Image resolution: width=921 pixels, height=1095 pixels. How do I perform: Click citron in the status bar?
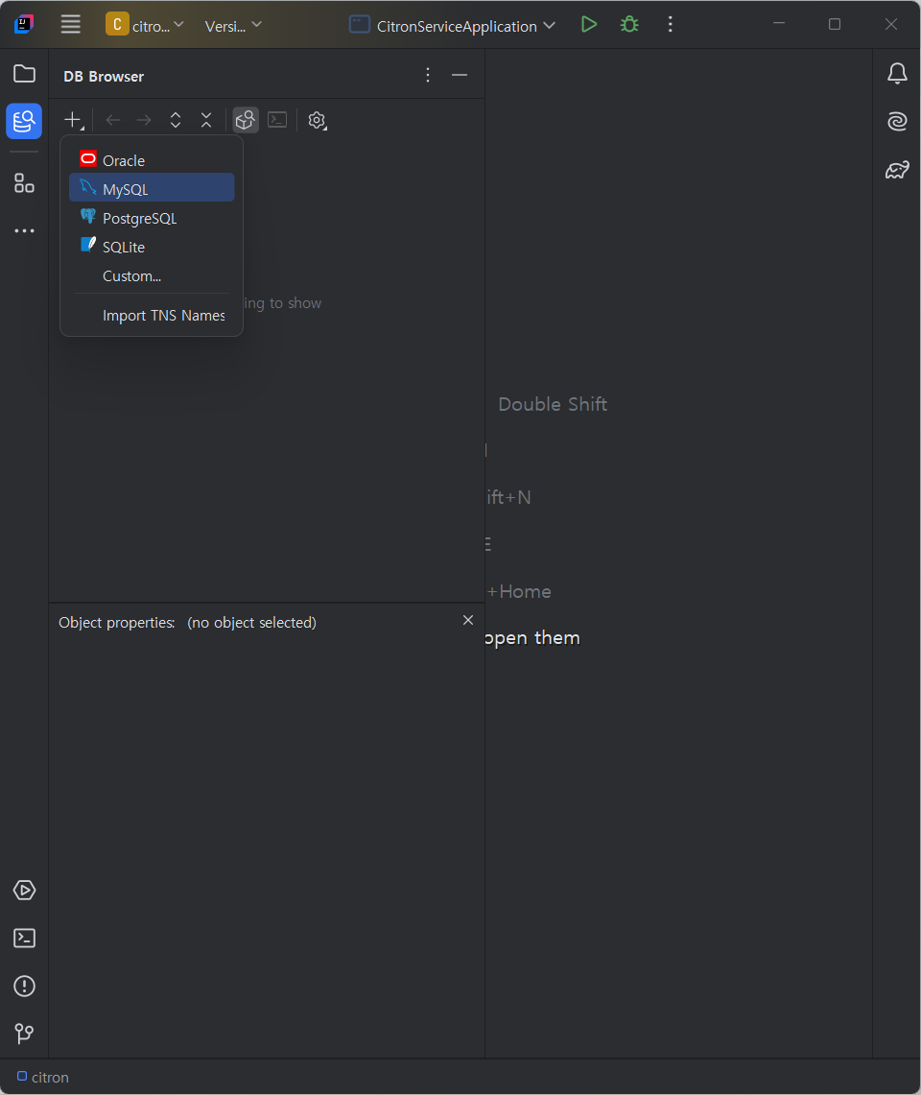tap(42, 1078)
